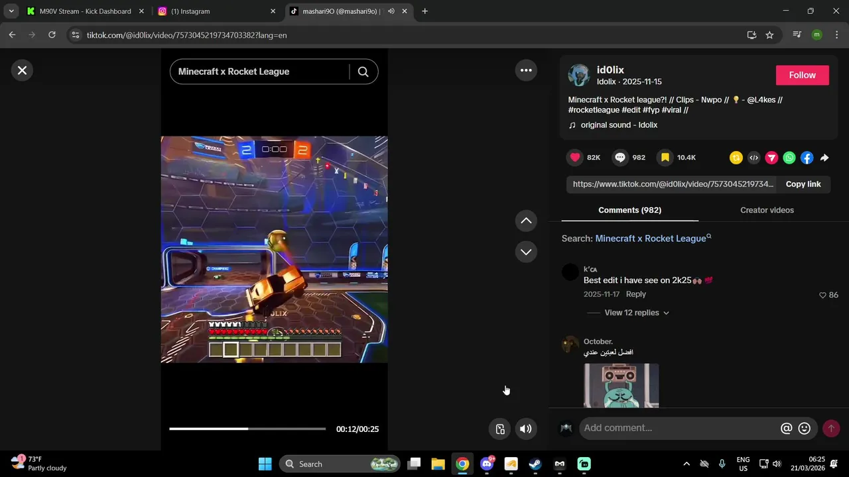Get the embed code icon
Screen dimensions: 849x477
coord(753,158)
